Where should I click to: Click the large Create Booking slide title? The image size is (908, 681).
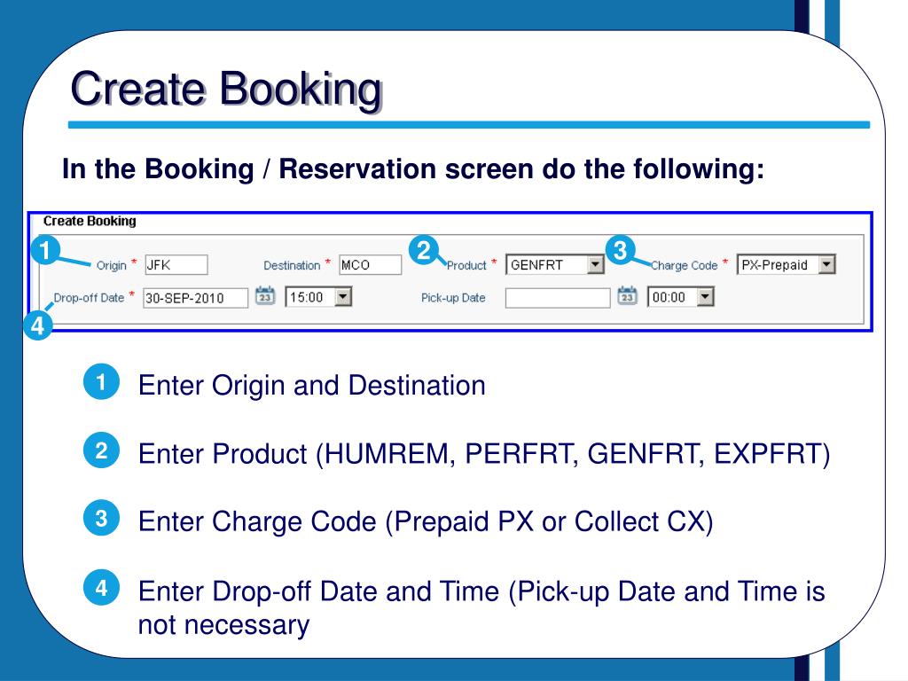click(226, 89)
